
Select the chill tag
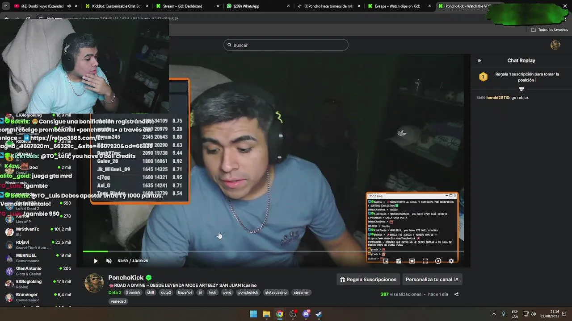pyautogui.click(x=150, y=292)
